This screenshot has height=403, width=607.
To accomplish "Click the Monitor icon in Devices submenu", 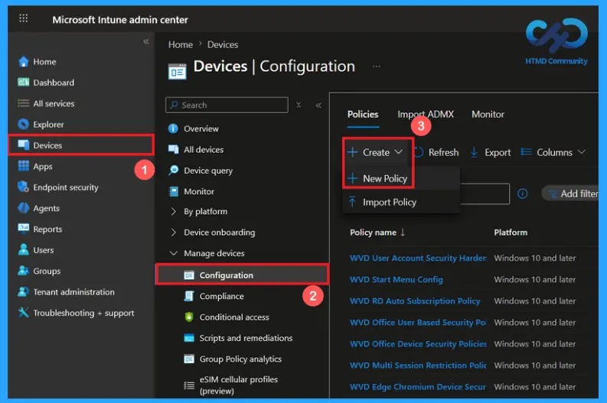I will 174,191.
